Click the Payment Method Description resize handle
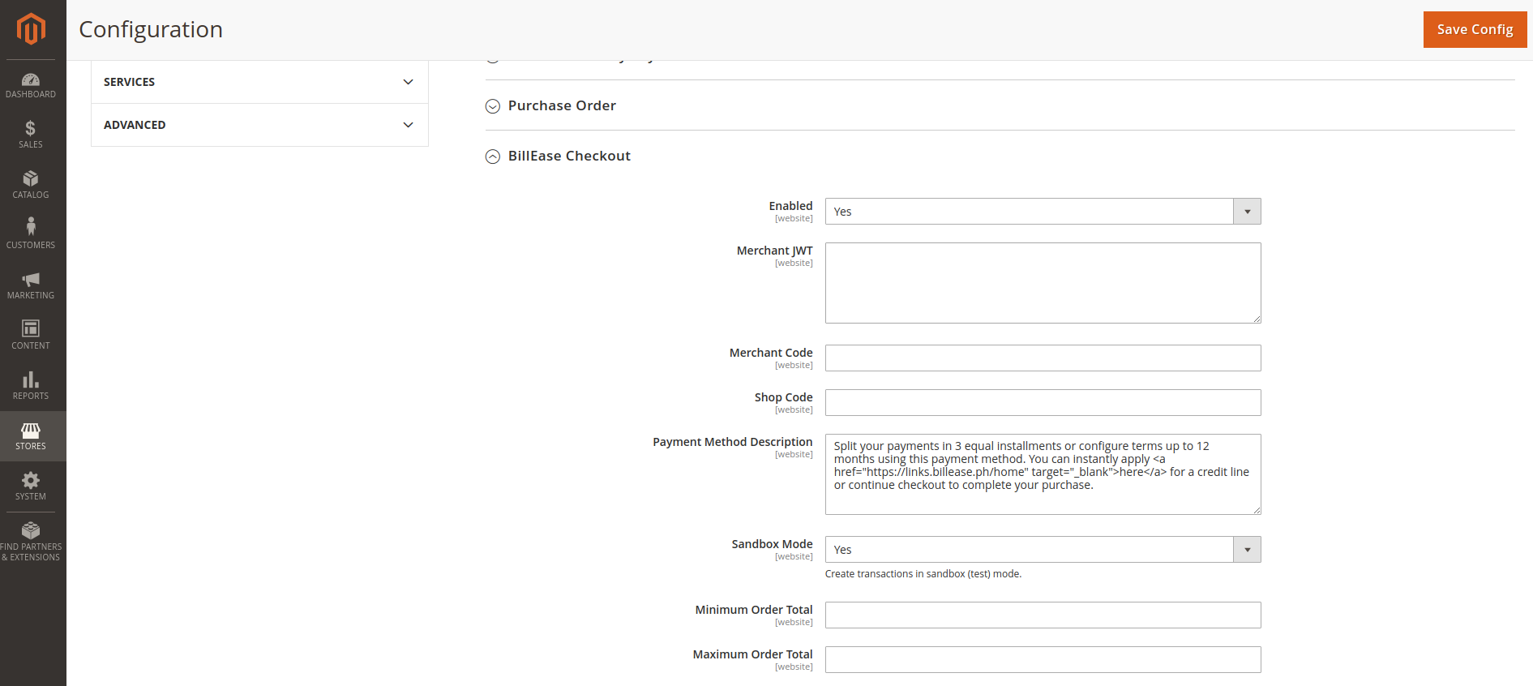This screenshot has width=1533, height=686. click(1257, 510)
